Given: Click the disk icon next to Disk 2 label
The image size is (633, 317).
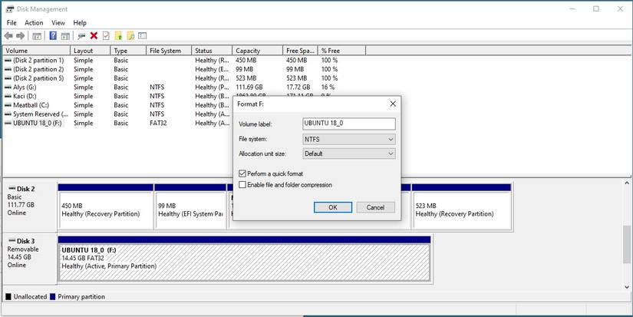Looking at the screenshot, I should tap(12, 189).
